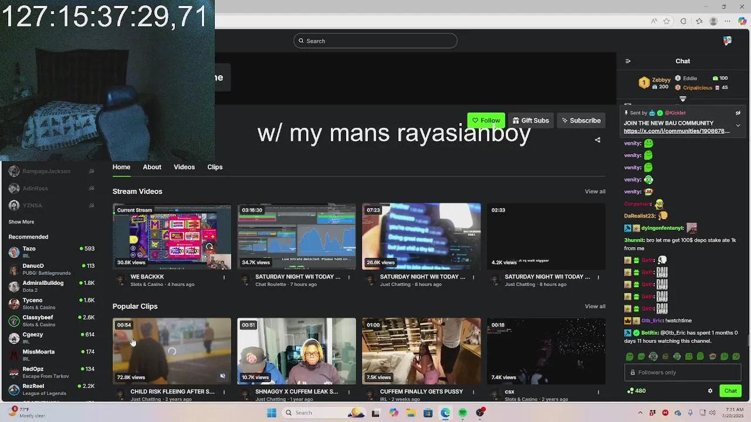Click Show More in sidebar
This screenshot has height=422, width=751.
click(x=21, y=222)
